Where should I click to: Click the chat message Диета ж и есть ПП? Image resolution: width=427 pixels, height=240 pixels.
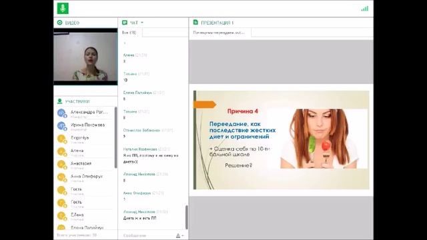pyautogui.click(x=139, y=218)
